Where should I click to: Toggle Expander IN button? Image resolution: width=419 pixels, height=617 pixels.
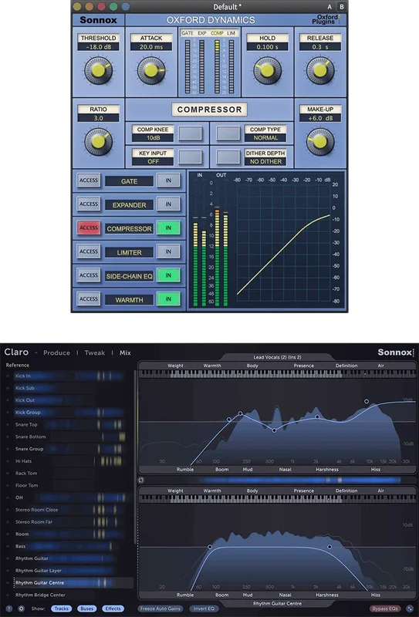(168, 204)
